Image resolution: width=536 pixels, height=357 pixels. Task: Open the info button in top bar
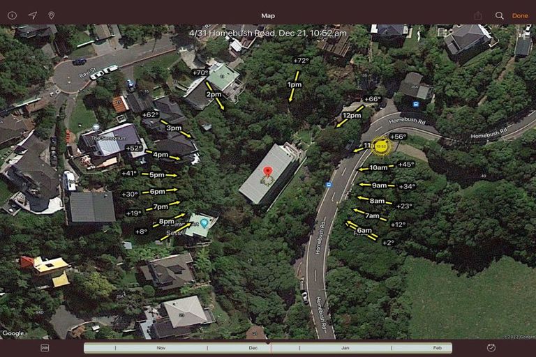(x=12, y=15)
